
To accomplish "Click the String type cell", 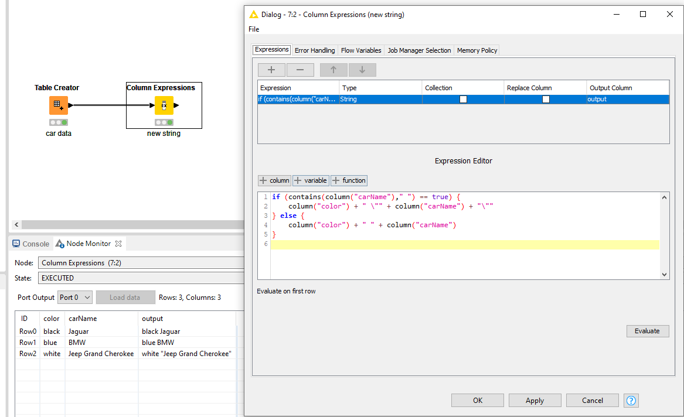I will [380, 100].
